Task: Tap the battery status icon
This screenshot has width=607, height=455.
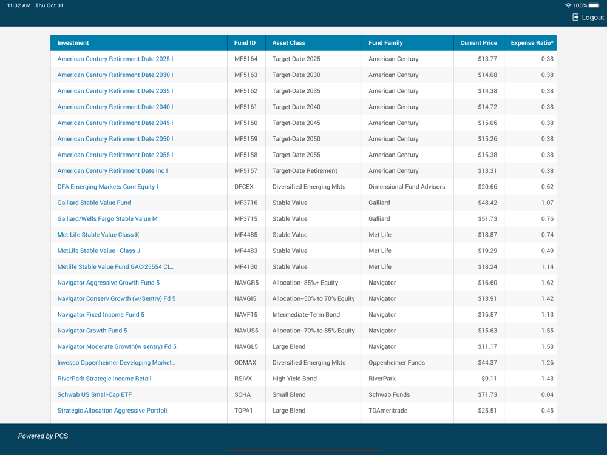Action: coord(594,5)
